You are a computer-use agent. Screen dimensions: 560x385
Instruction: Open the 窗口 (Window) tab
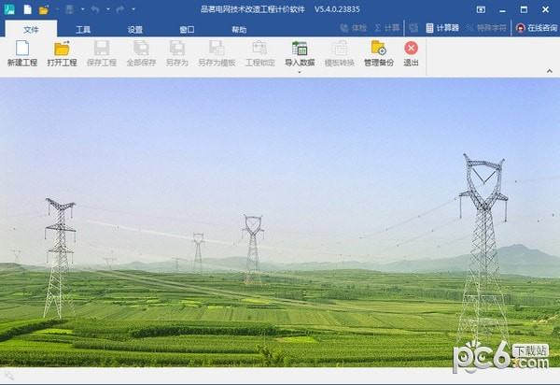click(x=187, y=29)
